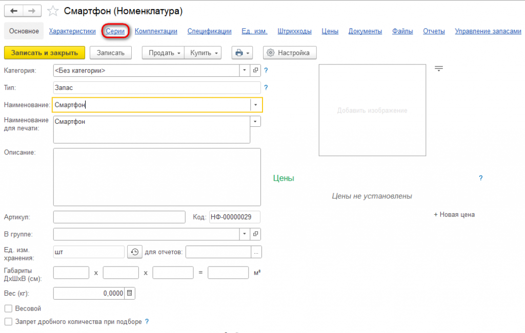Show help for Цены section

coord(481,178)
